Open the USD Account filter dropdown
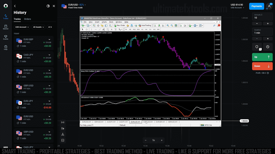Viewport: 275px width, 154px height. tap(22, 27)
